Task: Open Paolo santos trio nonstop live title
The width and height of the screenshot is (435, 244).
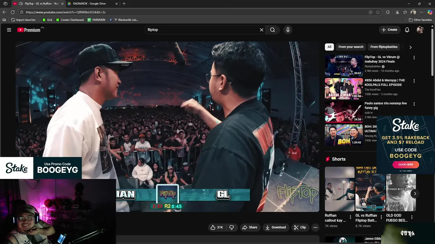Action: [x=385, y=105]
